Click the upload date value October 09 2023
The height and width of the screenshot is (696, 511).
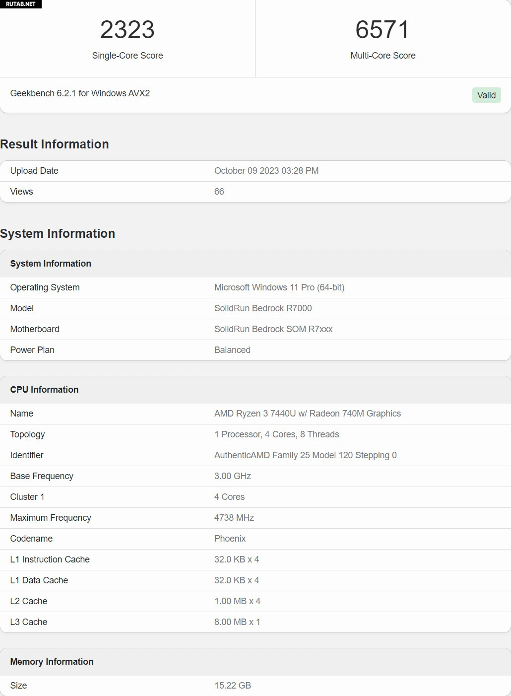click(x=266, y=171)
